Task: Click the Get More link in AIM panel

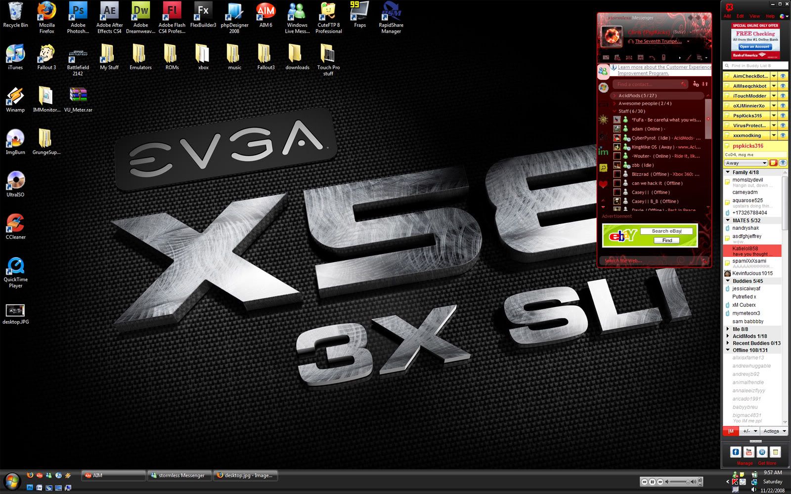Action: 767,463
